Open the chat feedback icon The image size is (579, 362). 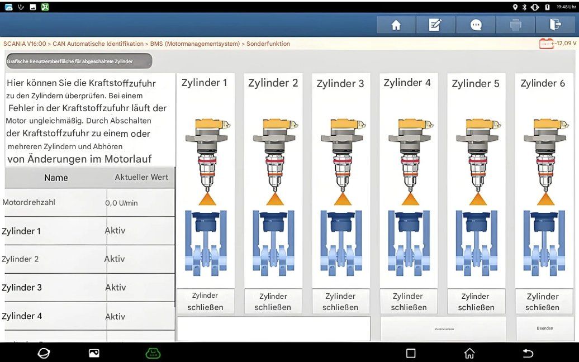(476, 25)
